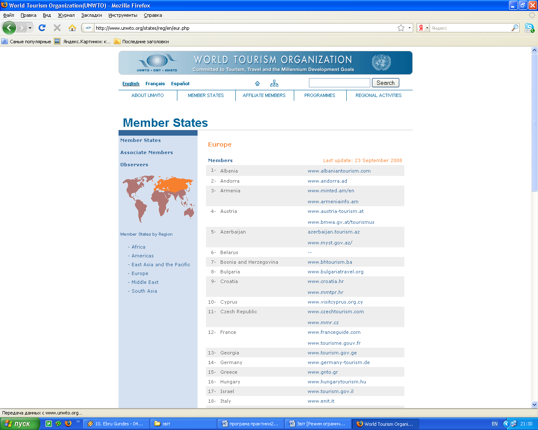Click the website search text box

tap(340, 83)
